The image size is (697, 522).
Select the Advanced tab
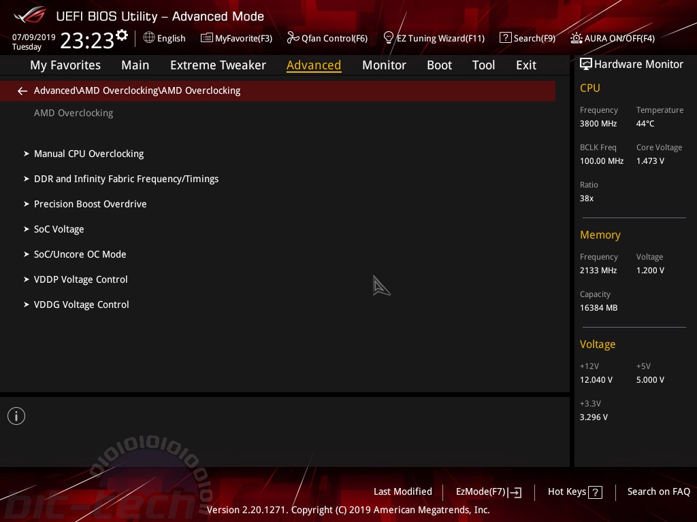tap(314, 65)
